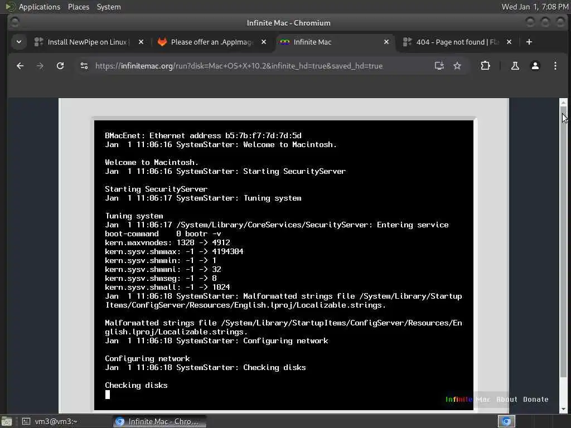The height and width of the screenshot is (428, 571).
Task: Open the About link
Action: (x=506, y=399)
